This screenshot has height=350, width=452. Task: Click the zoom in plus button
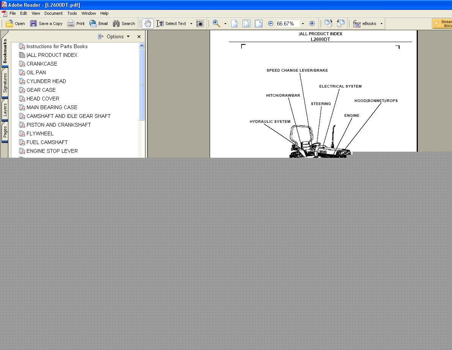[x=312, y=24]
